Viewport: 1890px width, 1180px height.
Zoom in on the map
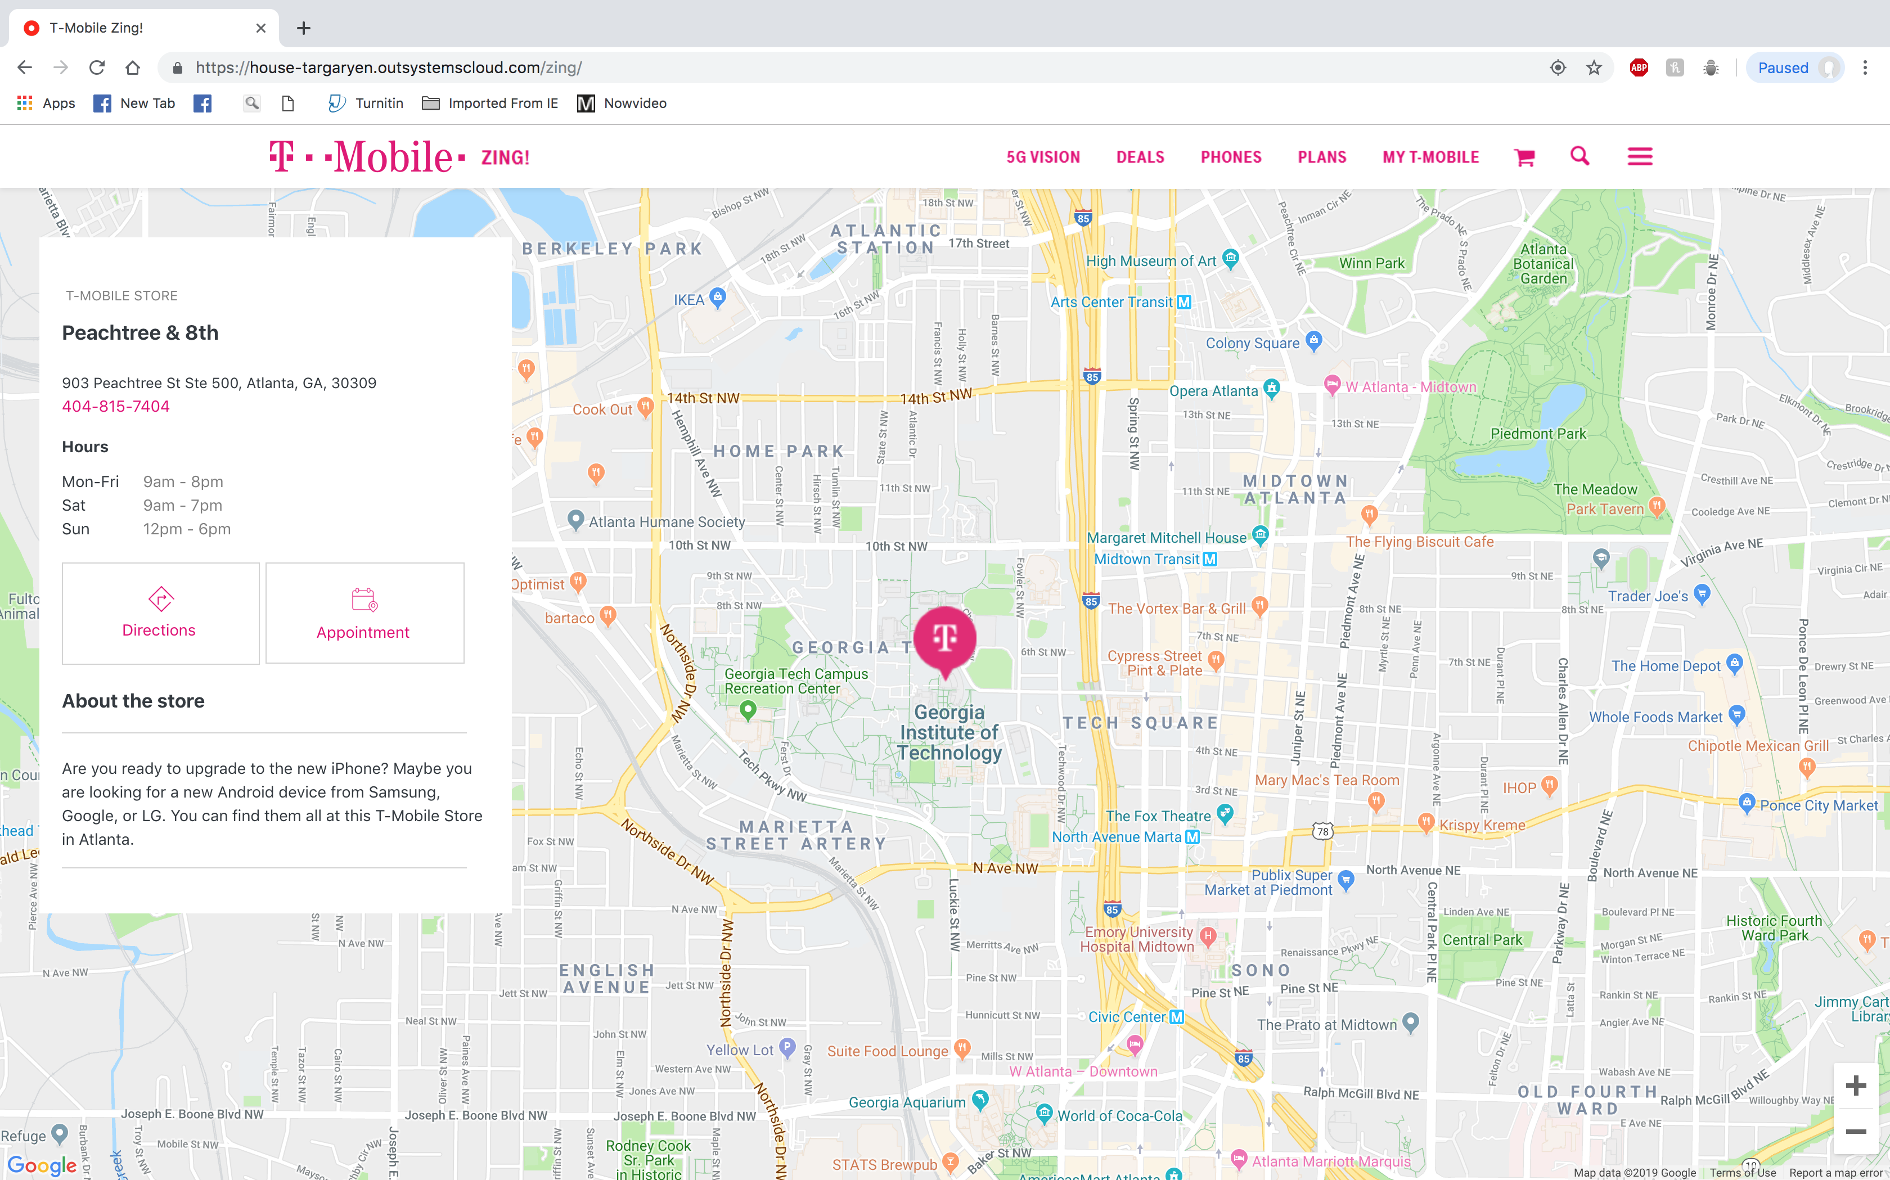(1855, 1086)
